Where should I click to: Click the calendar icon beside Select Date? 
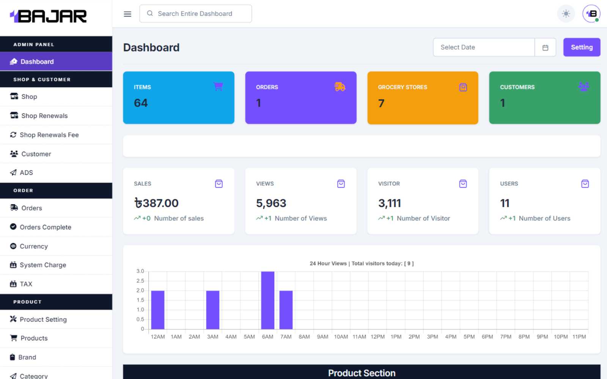tap(545, 47)
